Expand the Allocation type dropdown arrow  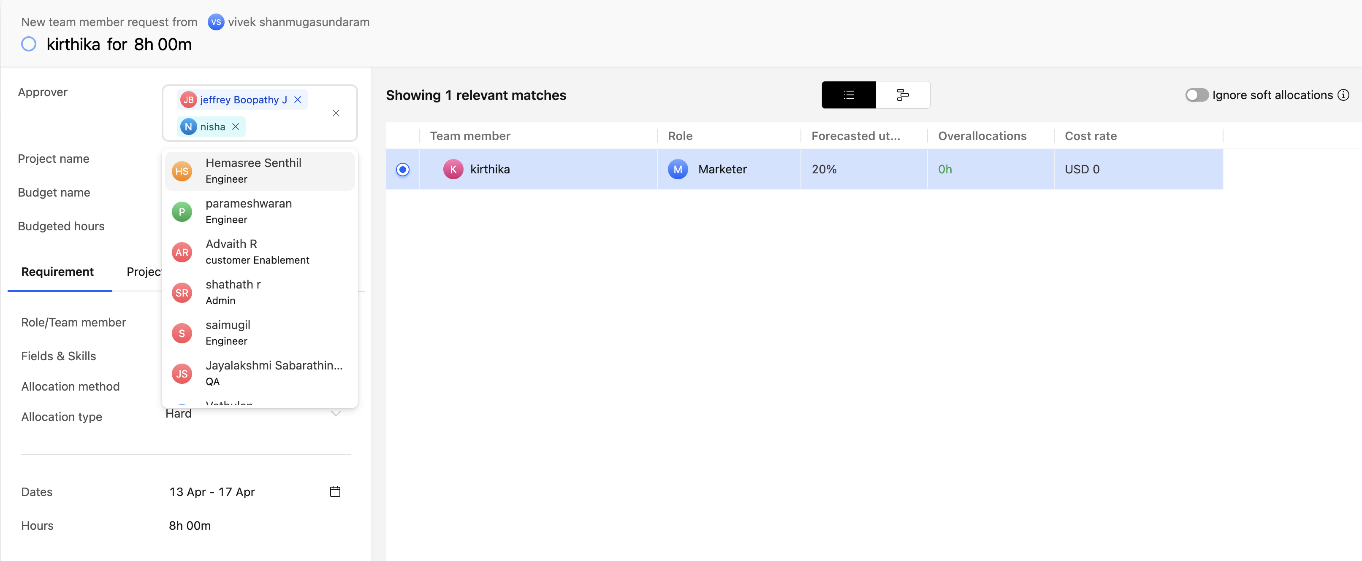pos(335,414)
